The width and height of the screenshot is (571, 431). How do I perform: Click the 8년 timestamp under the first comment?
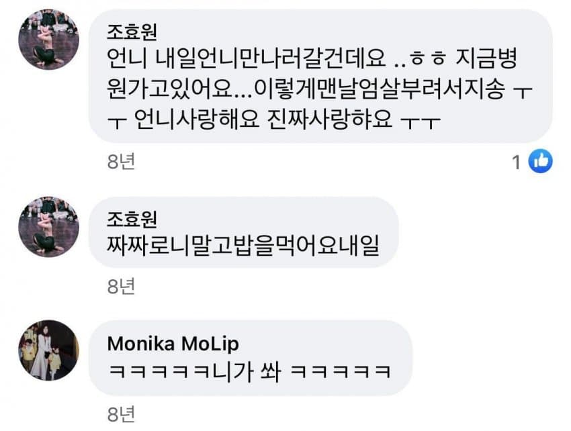[122, 161]
